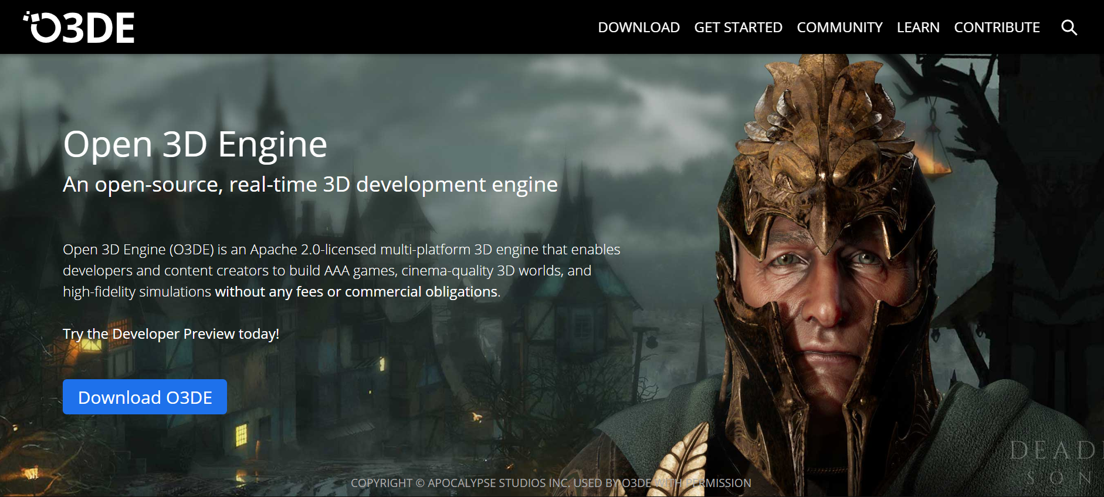
Task: Click the 'Open 3D Engine' heading
Action: pos(195,145)
